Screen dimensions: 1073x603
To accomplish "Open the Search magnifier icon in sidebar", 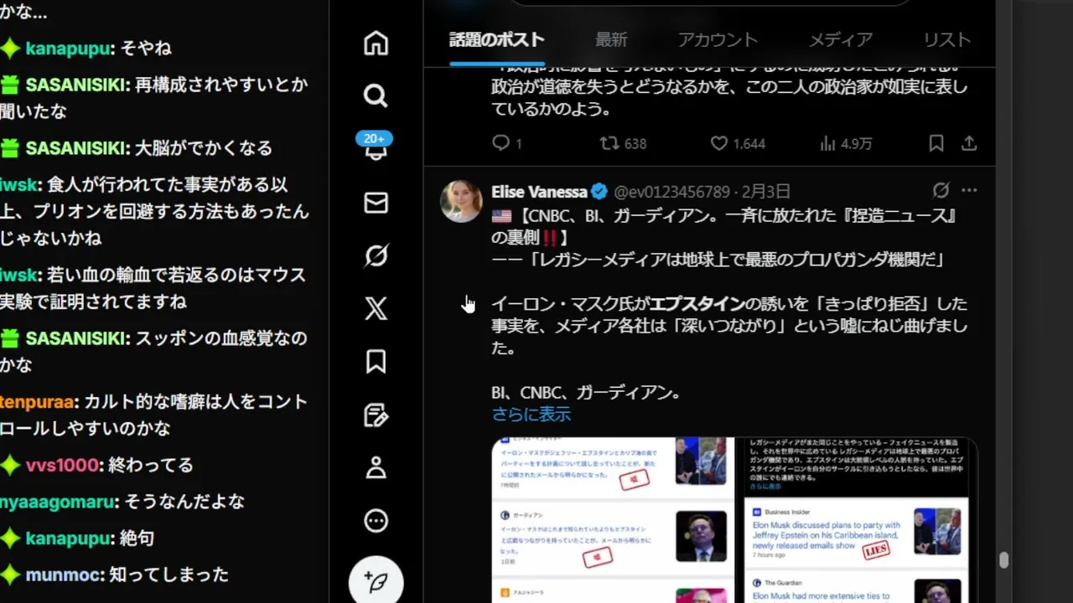I will (376, 95).
